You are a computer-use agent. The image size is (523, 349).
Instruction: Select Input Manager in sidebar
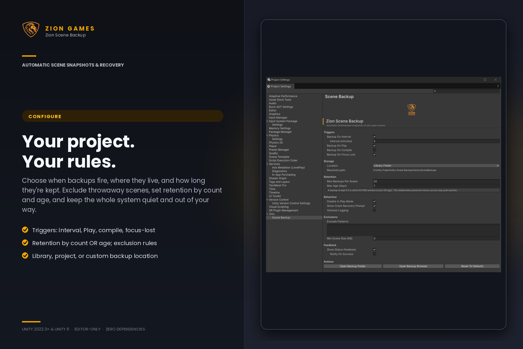(278, 118)
